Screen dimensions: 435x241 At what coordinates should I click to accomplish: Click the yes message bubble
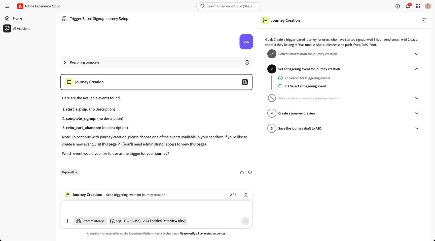click(246, 42)
